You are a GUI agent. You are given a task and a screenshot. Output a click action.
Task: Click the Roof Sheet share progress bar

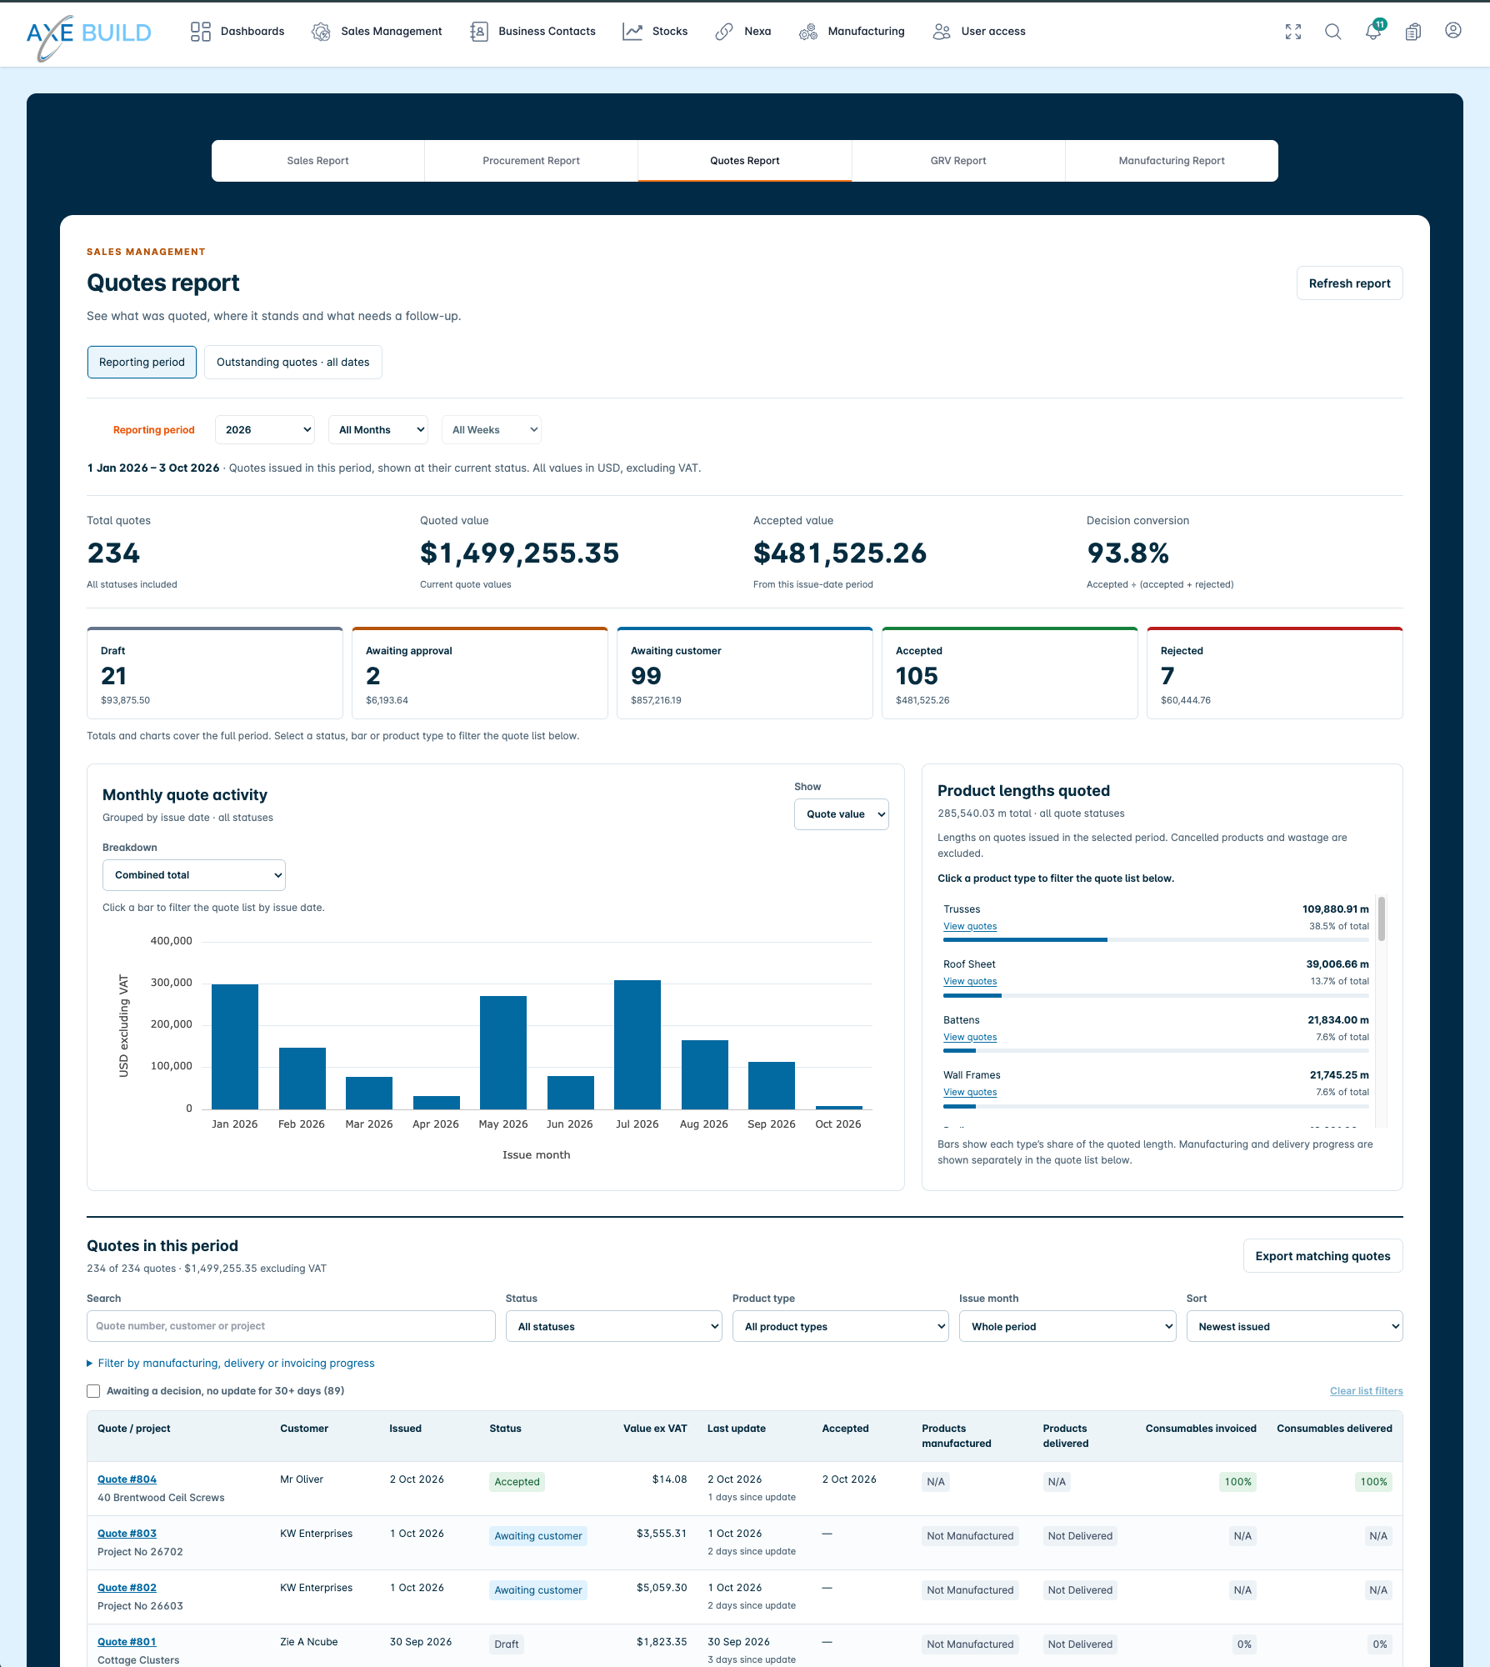(x=1156, y=995)
